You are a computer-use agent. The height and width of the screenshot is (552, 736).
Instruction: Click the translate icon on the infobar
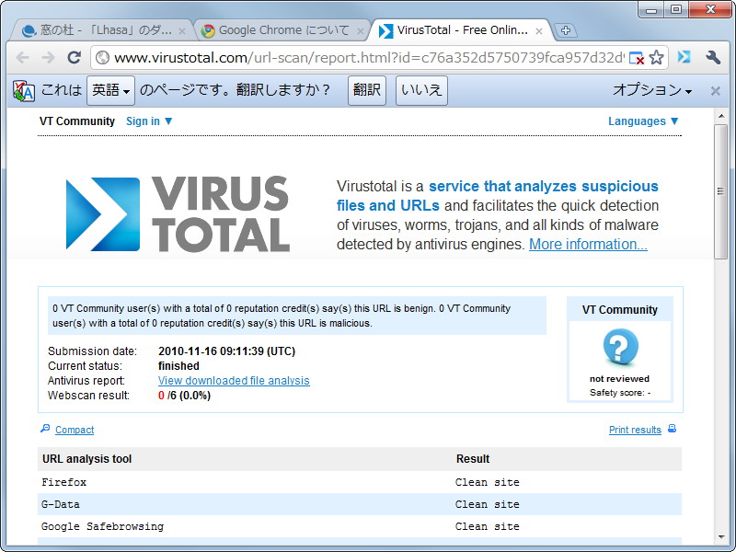(20, 90)
